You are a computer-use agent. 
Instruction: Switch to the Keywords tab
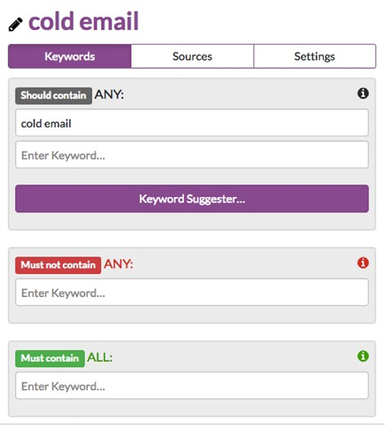point(70,57)
